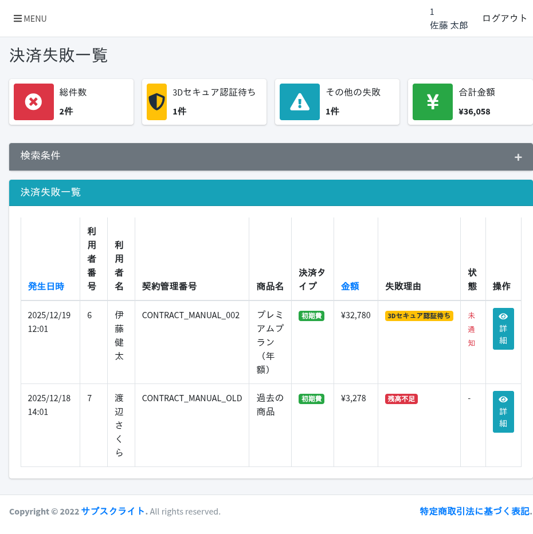Click the yellow shield icon on 3Dセキュア認証待ち card
The image size is (533, 534).
[x=156, y=101]
